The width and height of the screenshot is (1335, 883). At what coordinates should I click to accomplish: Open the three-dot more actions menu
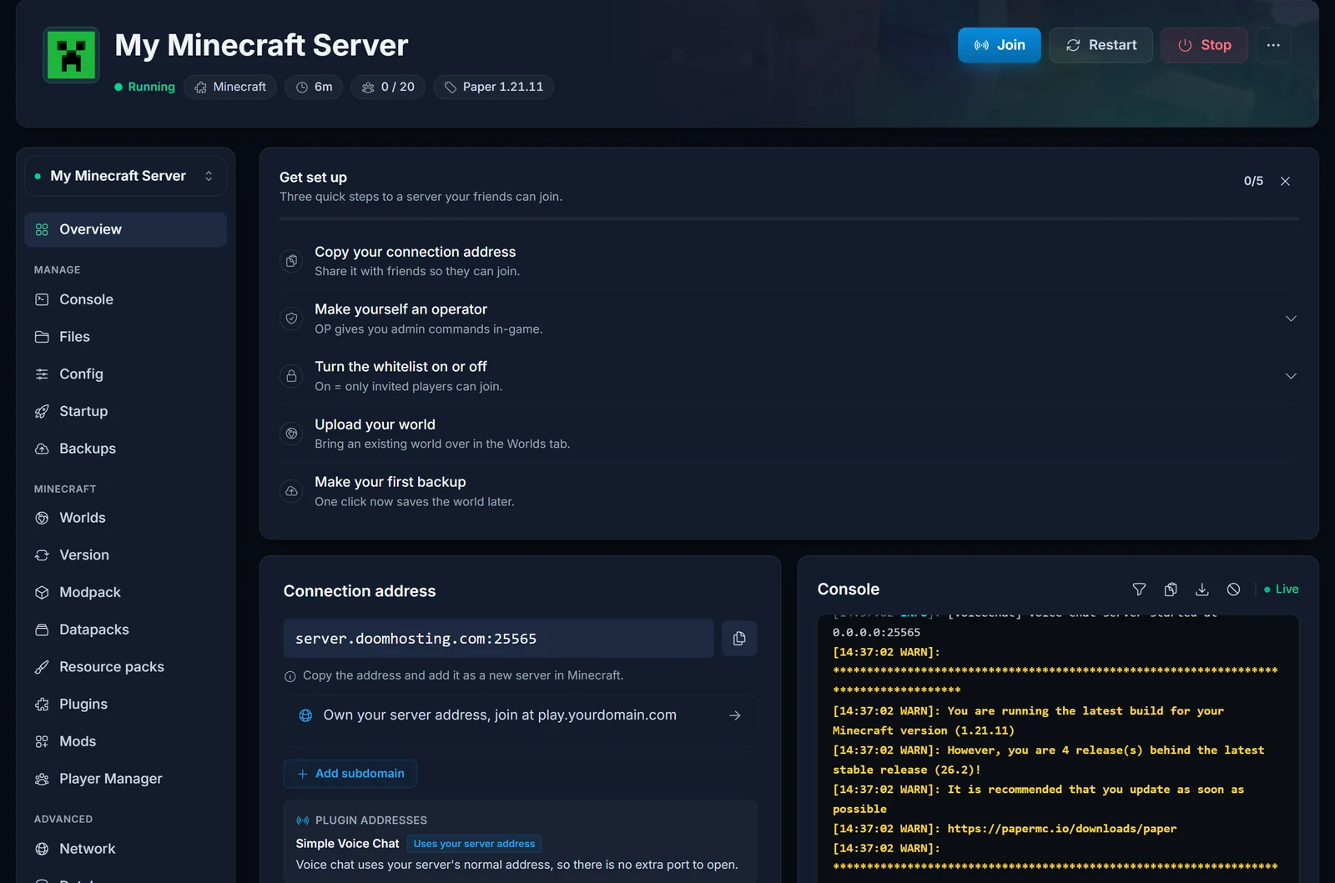pos(1273,45)
